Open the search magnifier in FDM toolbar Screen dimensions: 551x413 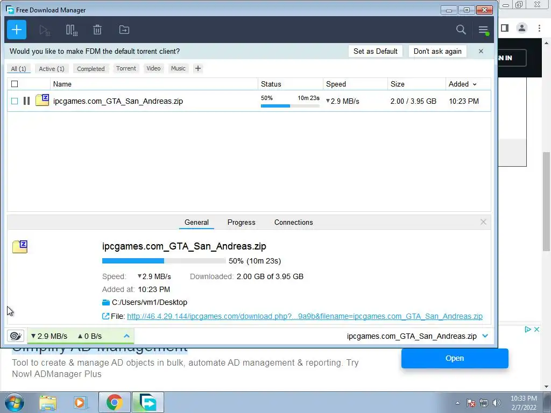pos(461,30)
